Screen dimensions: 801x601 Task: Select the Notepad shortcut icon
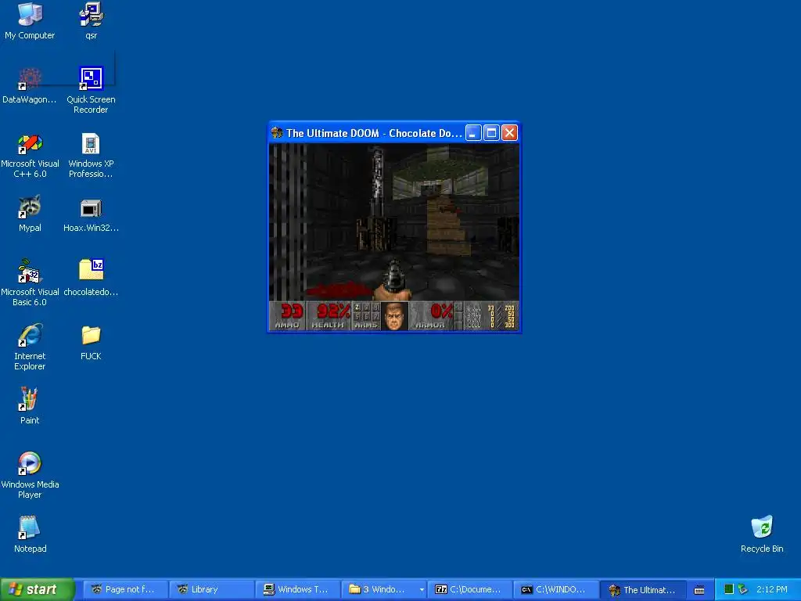click(x=30, y=534)
